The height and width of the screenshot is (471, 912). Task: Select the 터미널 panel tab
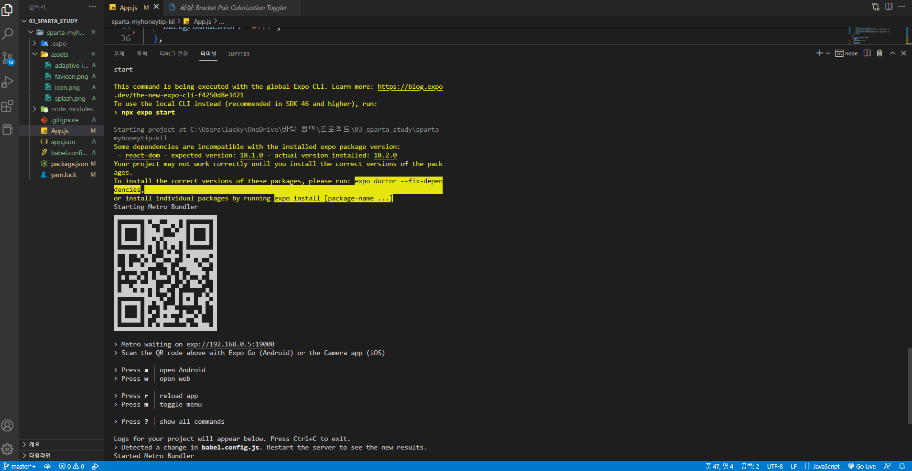208,54
